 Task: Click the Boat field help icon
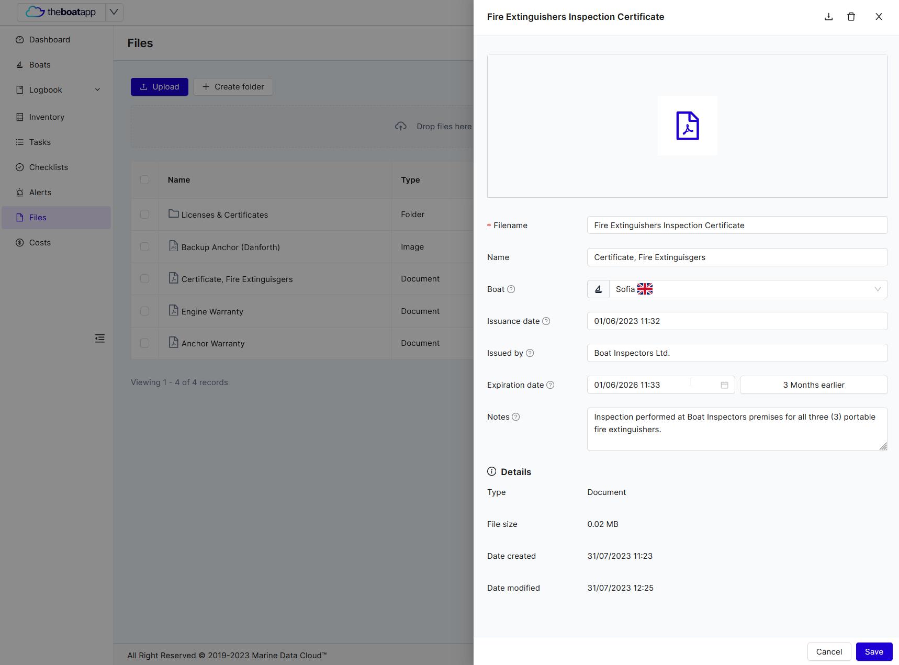(x=511, y=289)
